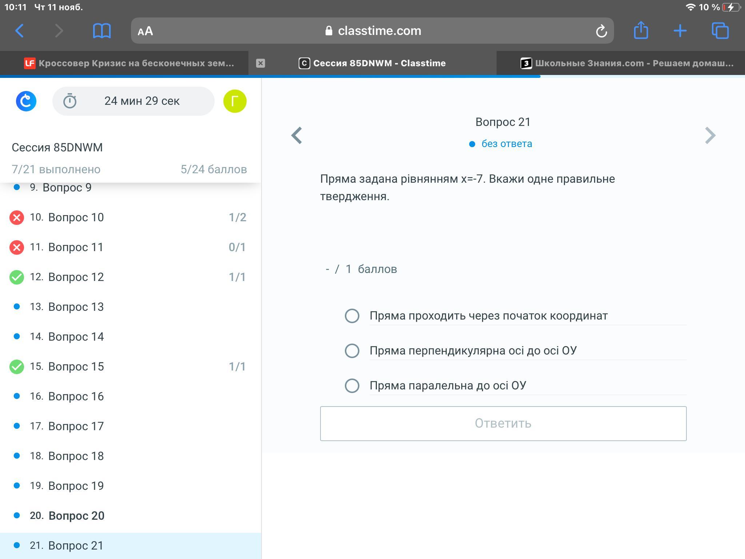Open Вопрос 12 in sidebar
745x559 pixels.
pos(76,277)
